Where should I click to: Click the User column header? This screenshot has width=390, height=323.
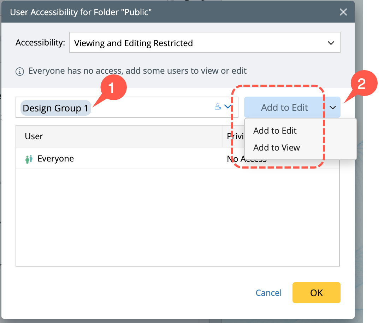(x=34, y=136)
